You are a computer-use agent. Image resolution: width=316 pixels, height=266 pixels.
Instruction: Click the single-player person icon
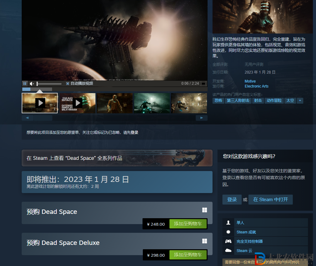(228, 223)
